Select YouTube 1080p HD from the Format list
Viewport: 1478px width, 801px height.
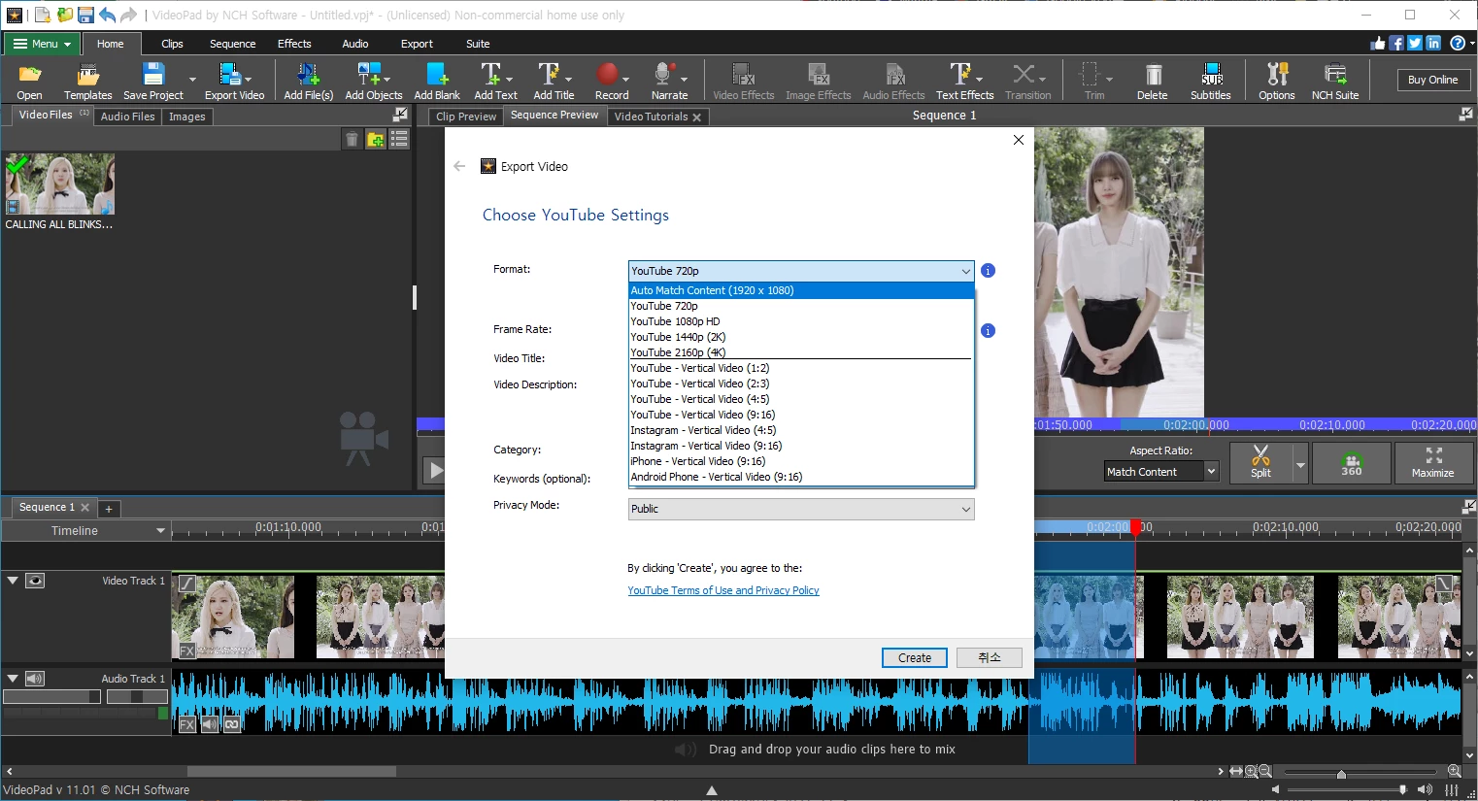coord(675,320)
